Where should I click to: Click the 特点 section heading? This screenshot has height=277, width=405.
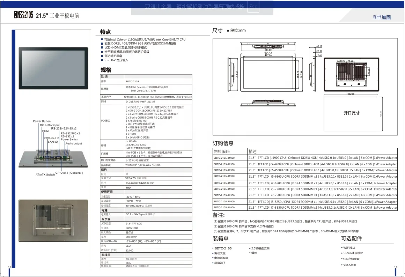105,32
